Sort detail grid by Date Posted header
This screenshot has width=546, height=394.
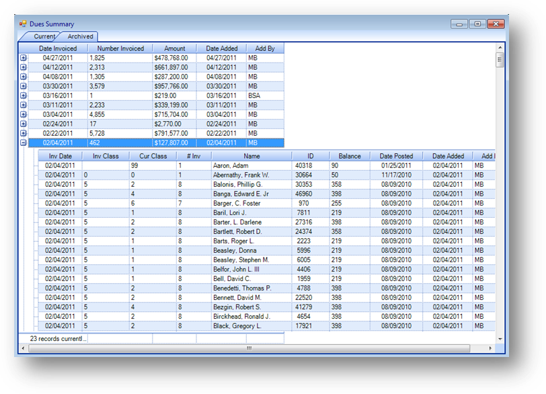tap(396, 156)
